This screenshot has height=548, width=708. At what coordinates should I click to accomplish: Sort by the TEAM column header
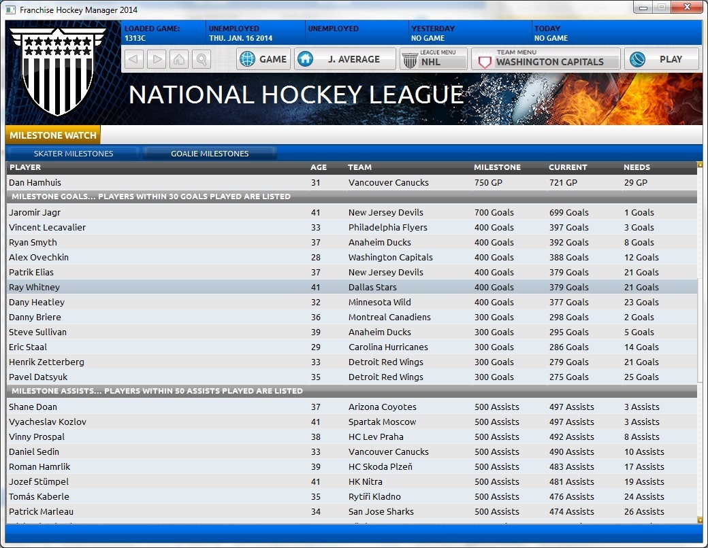(x=359, y=167)
